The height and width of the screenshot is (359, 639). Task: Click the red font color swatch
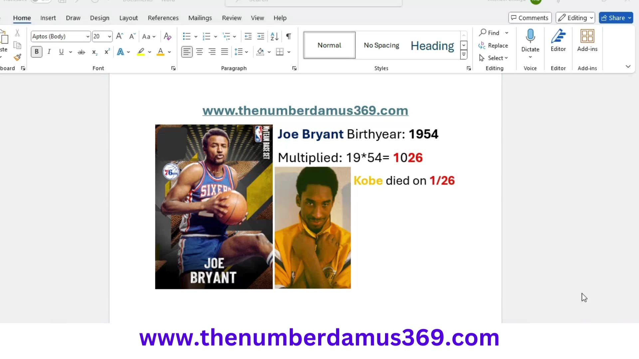click(160, 52)
